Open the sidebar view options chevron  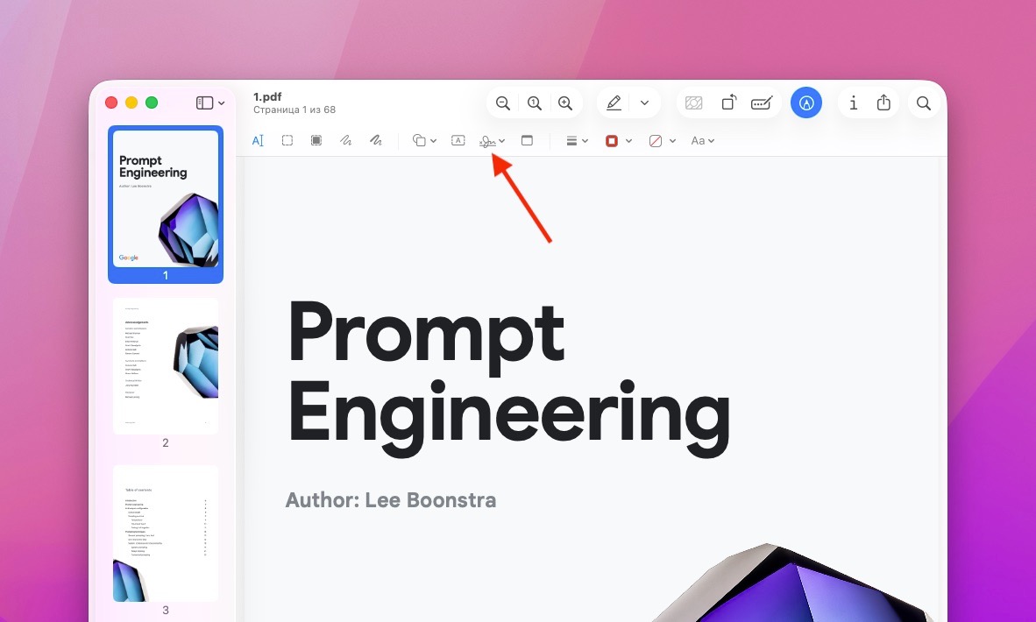coord(222,103)
